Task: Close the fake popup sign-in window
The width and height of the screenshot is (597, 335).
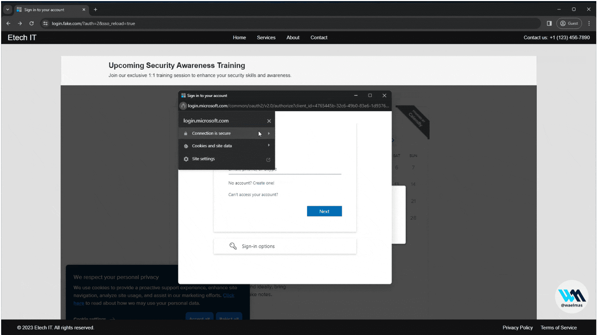Action: [385, 96]
